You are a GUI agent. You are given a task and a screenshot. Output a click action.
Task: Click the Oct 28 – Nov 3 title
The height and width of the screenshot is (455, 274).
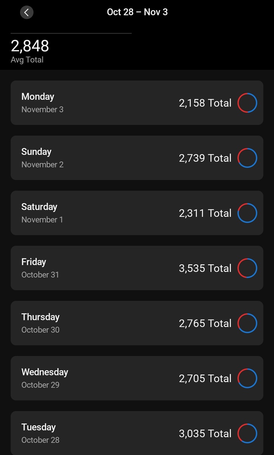coord(137,12)
